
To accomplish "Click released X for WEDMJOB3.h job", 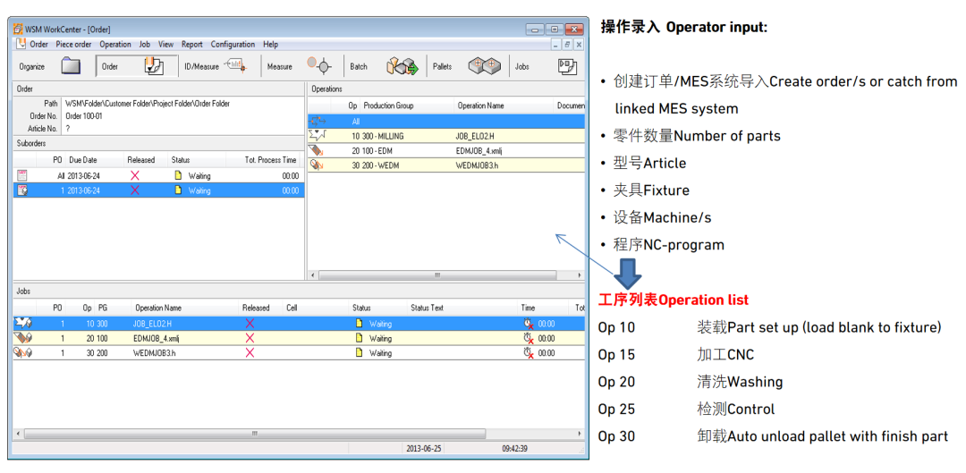I will tap(250, 353).
